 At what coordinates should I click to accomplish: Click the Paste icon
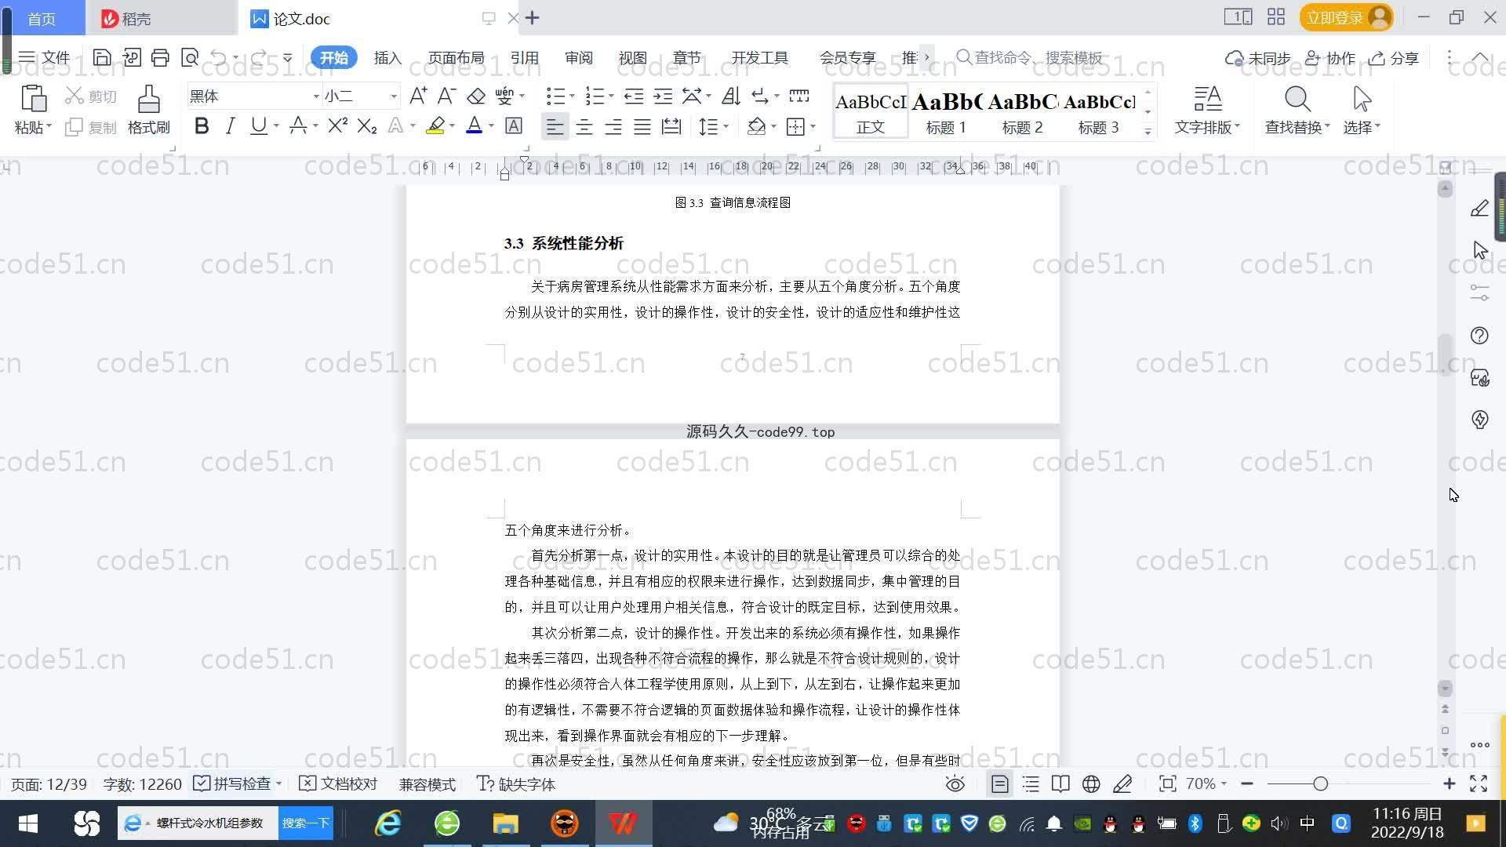pos(33,99)
